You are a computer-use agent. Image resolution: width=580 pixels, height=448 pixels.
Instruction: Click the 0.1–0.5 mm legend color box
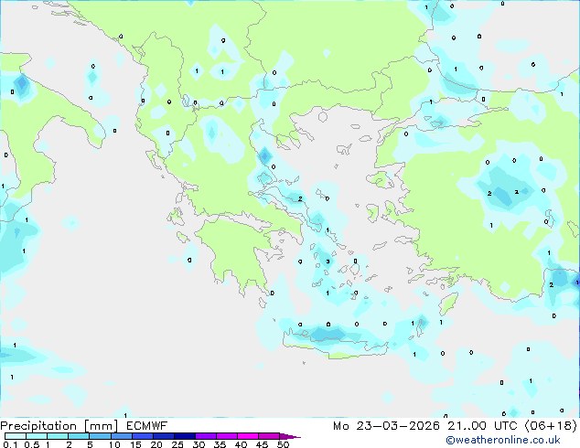click(x=16, y=436)
